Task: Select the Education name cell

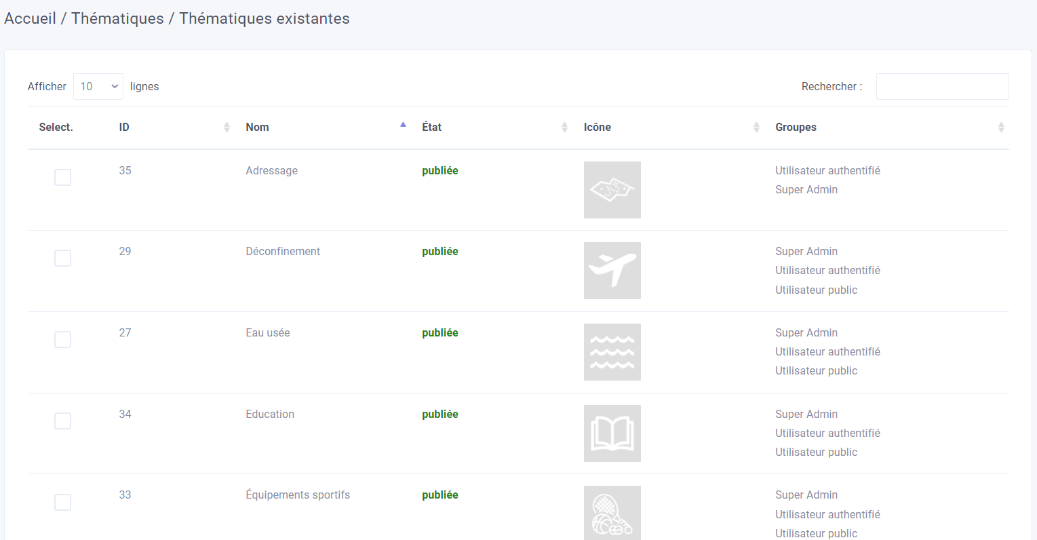Action: [x=270, y=414]
